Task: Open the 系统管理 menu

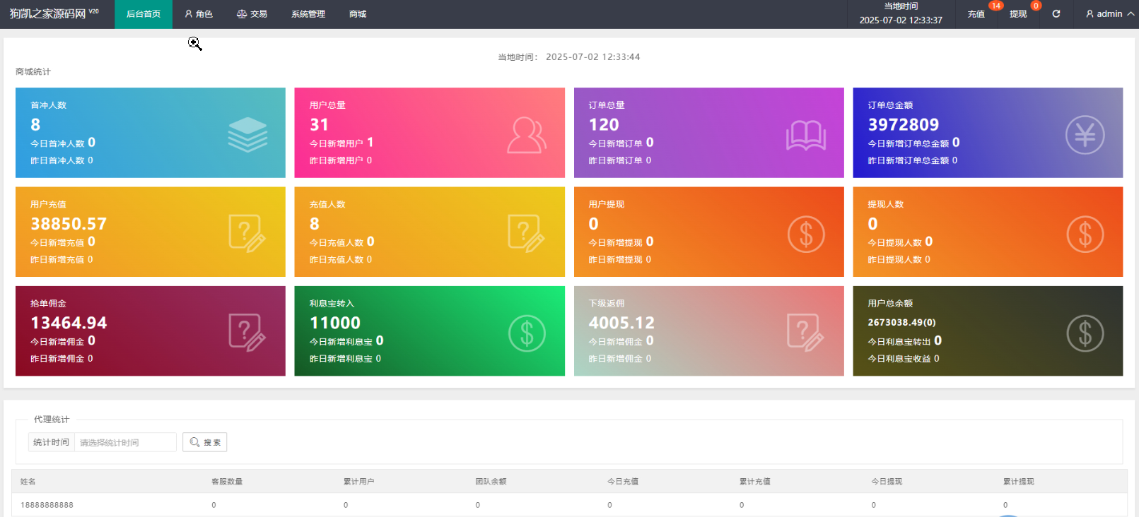Action: point(308,14)
